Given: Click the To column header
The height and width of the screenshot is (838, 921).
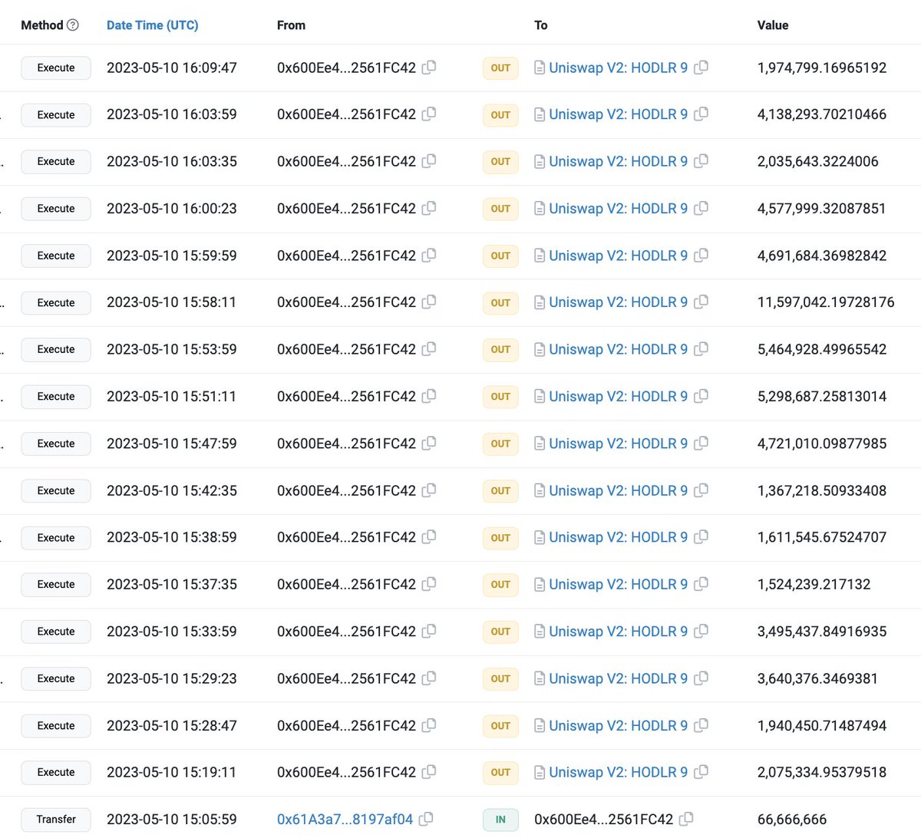Looking at the screenshot, I should tap(541, 25).
